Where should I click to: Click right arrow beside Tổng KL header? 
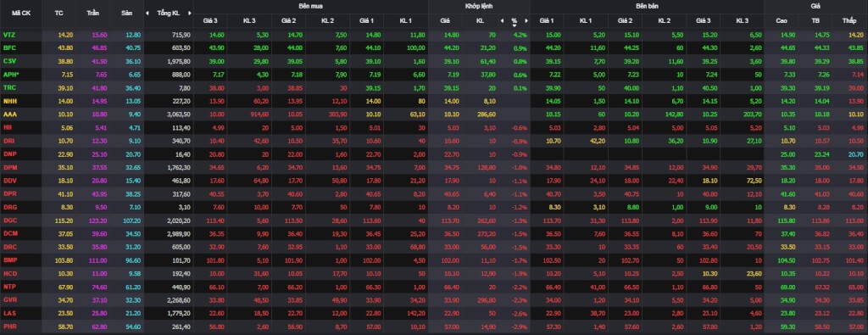tap(189, 14)
